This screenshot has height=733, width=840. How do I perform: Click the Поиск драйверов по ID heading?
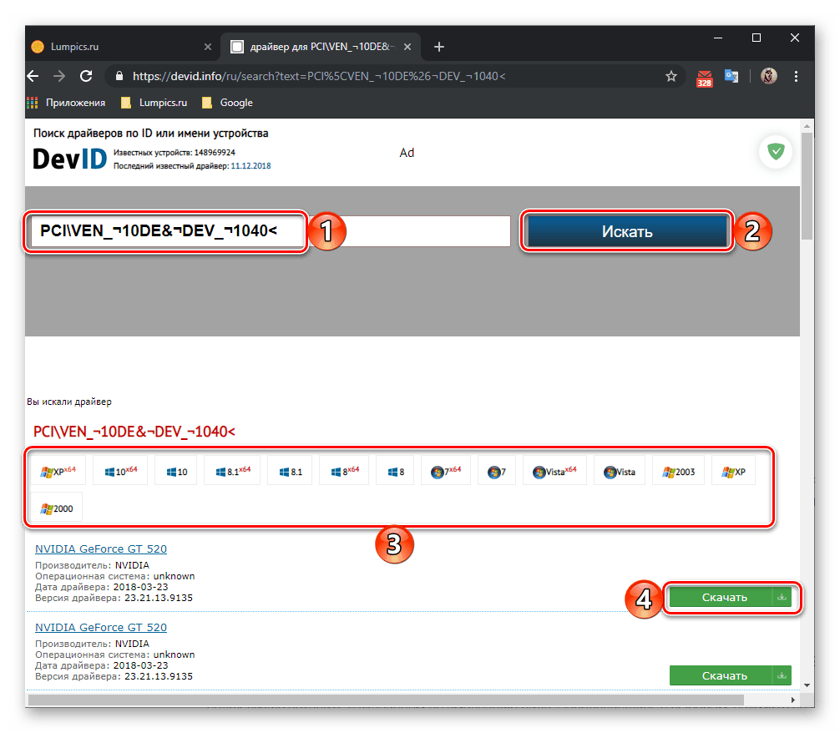(150, 133)
